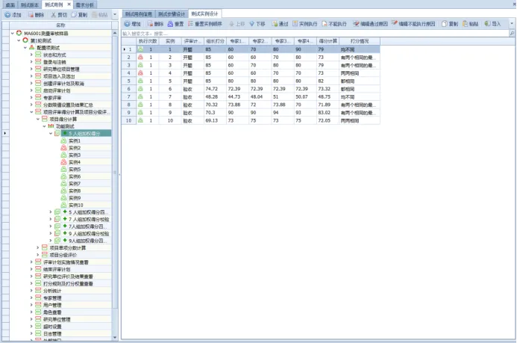Select table row number 10 header
The width and height of the screenshot is (517, 343).
(x=128, y=120)
